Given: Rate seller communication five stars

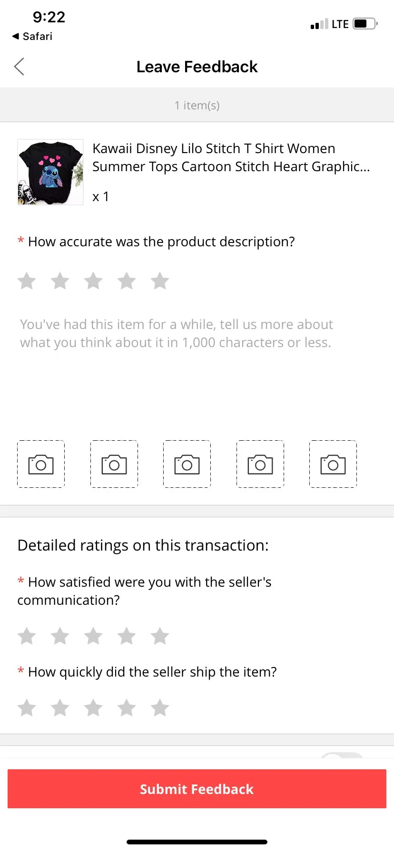Looking at the screenshot, I should click(x=160, y=636).
